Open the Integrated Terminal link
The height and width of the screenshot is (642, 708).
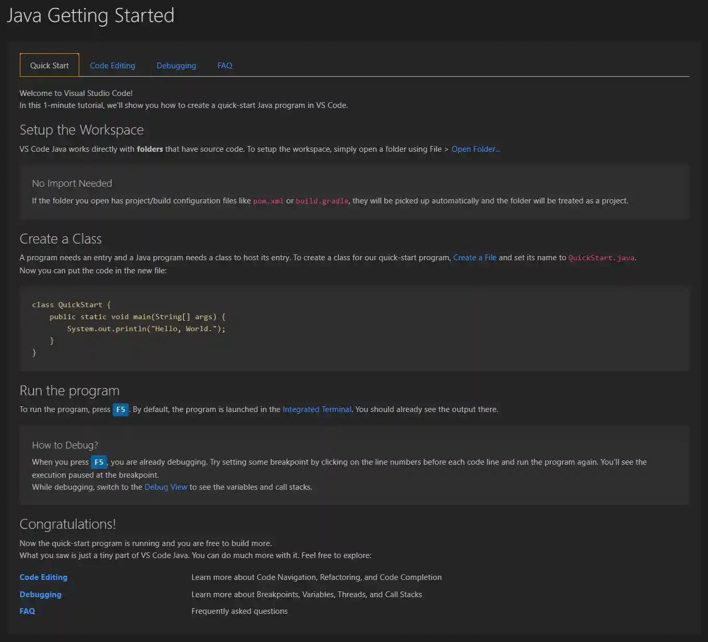[x=316, y=409]
